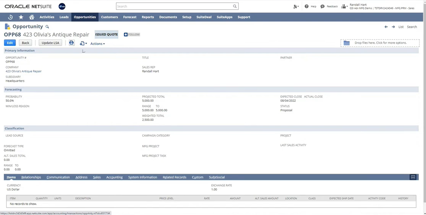Go to the Home icon
426x215 pixels.
32,17
